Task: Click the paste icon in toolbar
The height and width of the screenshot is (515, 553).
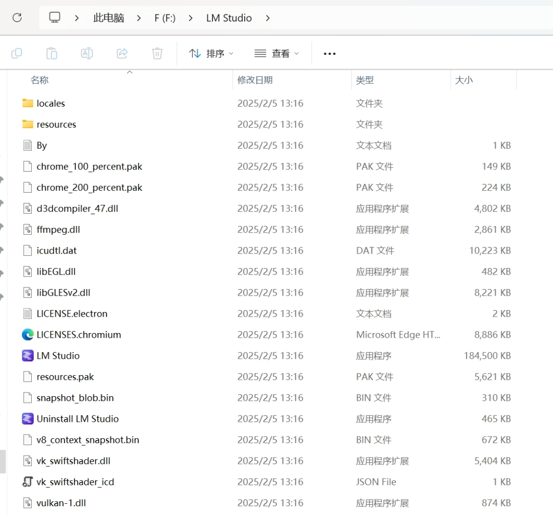Action: coord(52,53)
